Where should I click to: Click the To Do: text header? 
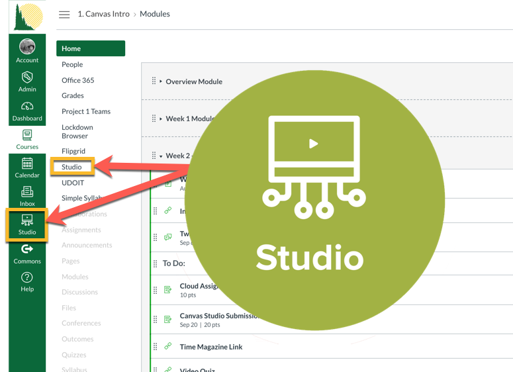pos(173,263)
